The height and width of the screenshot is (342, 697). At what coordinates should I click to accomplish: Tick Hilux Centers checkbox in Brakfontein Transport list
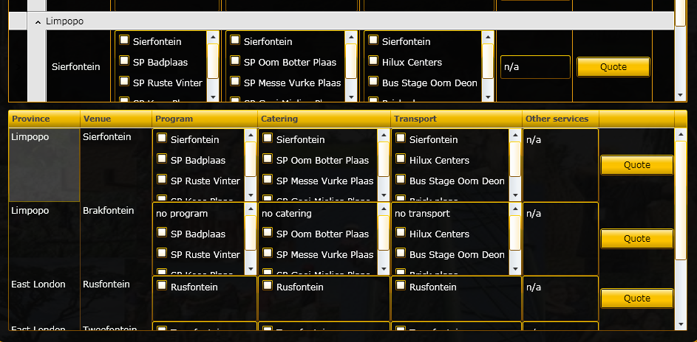coord(400,234)
